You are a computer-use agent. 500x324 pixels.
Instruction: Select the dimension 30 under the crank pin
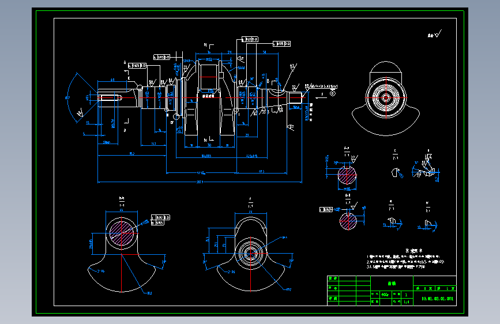pyautogui.click(x=209, y=145)
